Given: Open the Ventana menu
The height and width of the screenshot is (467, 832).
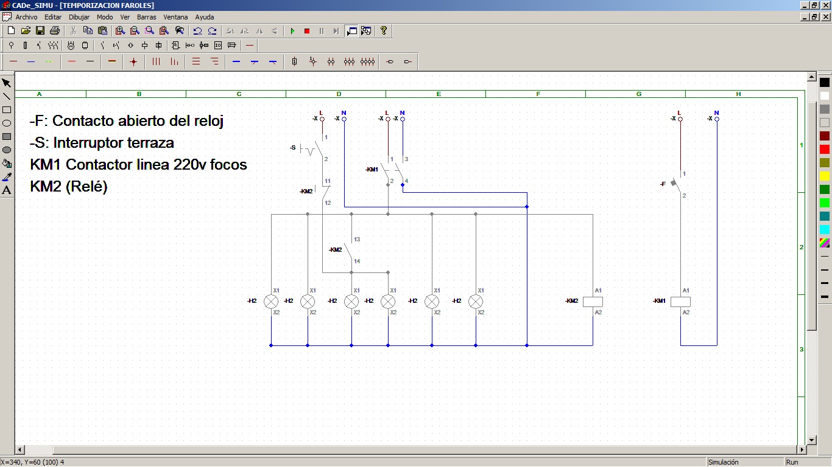Looking at the screenshot, I should click(x=175, y=17).
